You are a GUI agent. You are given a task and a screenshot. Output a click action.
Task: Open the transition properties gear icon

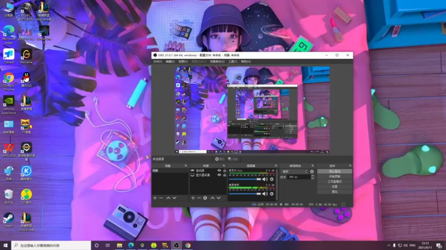coord(312,172)
